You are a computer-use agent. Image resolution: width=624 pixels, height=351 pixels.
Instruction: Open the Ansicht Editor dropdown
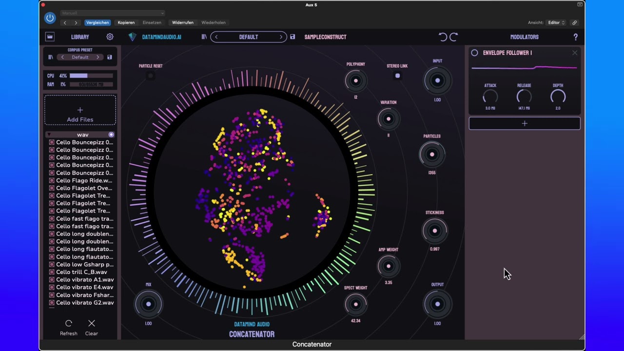pos(556,22)
